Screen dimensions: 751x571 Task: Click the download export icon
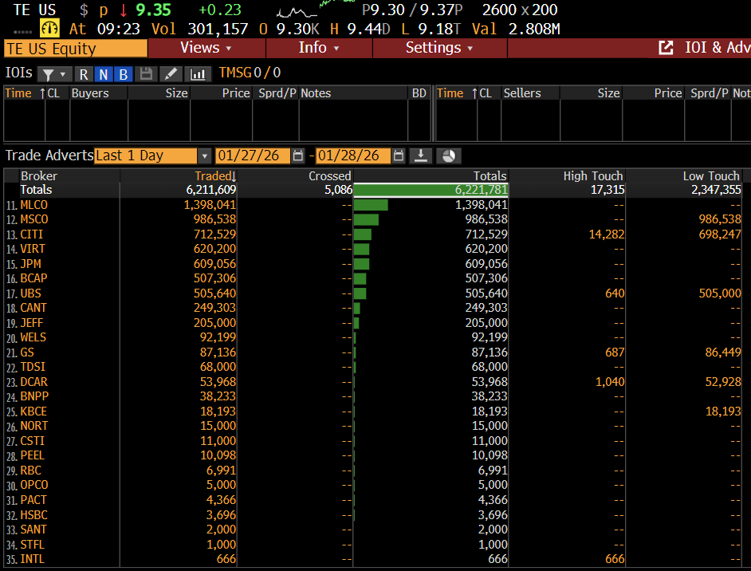tap(420, 156)
